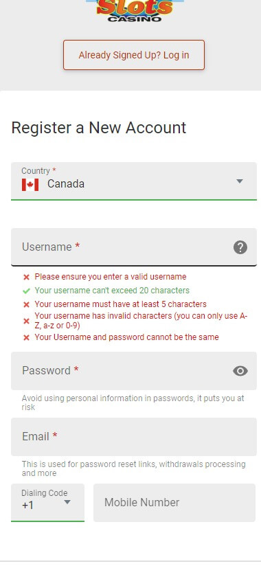Click into the Email field
Image resolution: width=261 pixels, height=577 pixels.
134,437
